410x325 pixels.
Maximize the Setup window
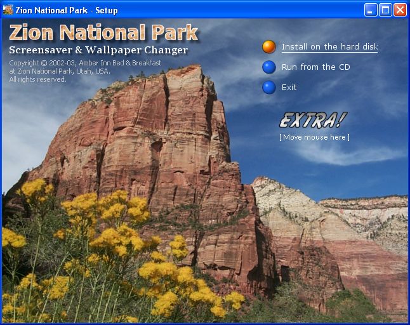point(385,10)
